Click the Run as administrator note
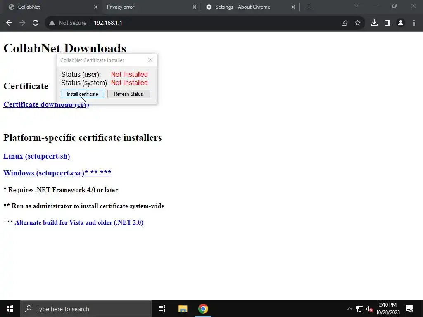This screenshot has height=317, width=423. [83, 206]
